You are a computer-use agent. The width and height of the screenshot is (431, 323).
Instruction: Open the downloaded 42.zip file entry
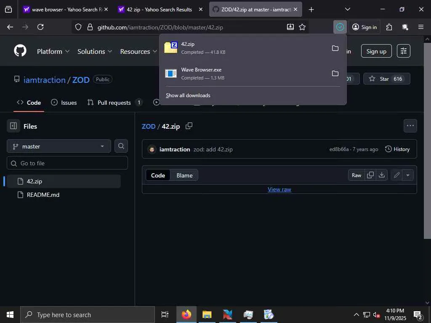tap(245, 48)
